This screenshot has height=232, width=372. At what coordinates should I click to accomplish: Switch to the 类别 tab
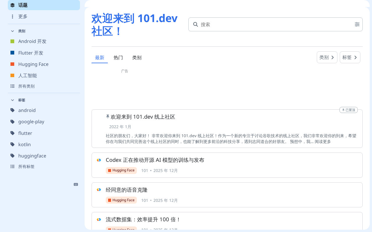coord(137,57)
